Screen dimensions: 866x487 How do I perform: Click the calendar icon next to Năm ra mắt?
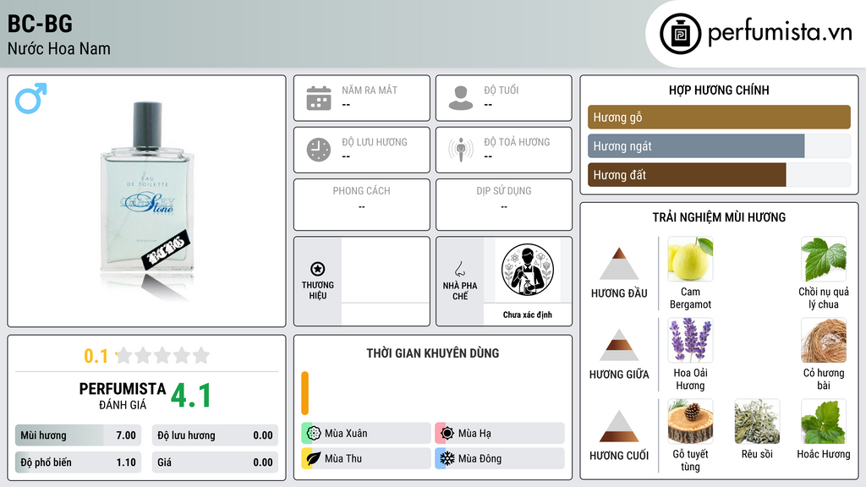319,98
